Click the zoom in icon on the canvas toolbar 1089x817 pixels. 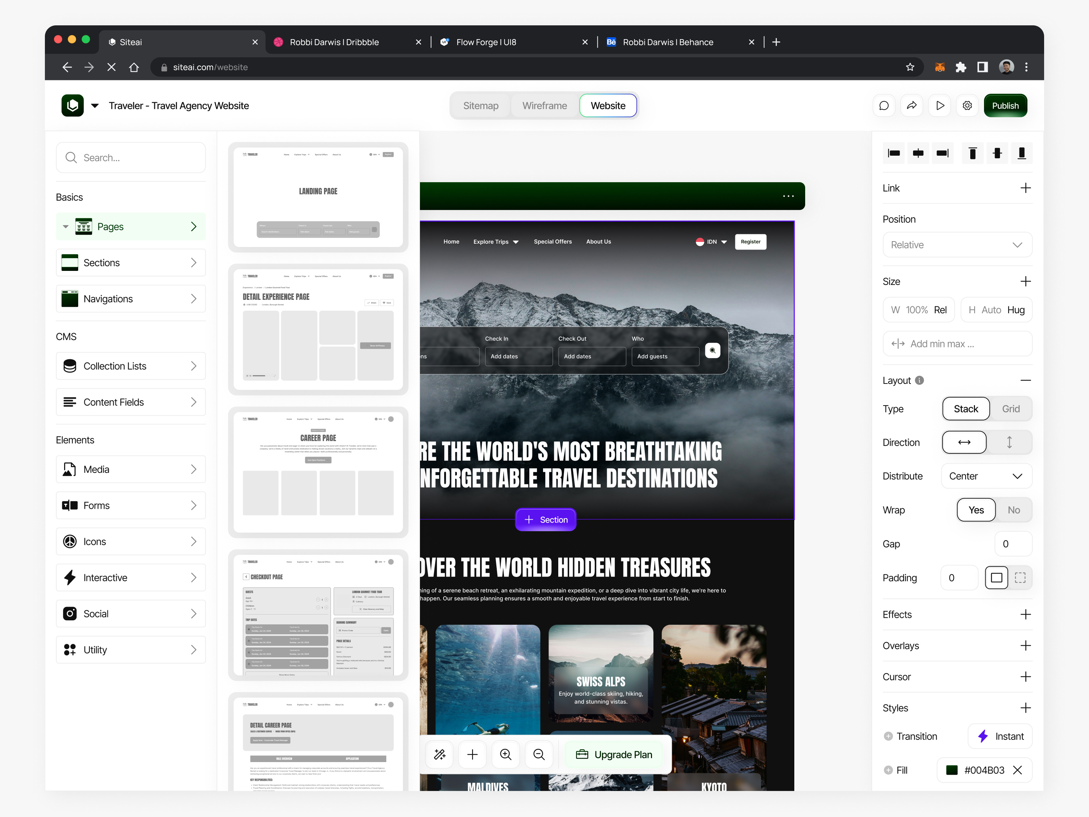(506, 754)
